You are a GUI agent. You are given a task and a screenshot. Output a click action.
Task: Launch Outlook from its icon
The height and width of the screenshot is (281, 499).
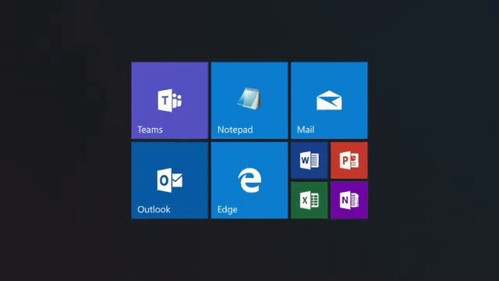pos(170,180)
